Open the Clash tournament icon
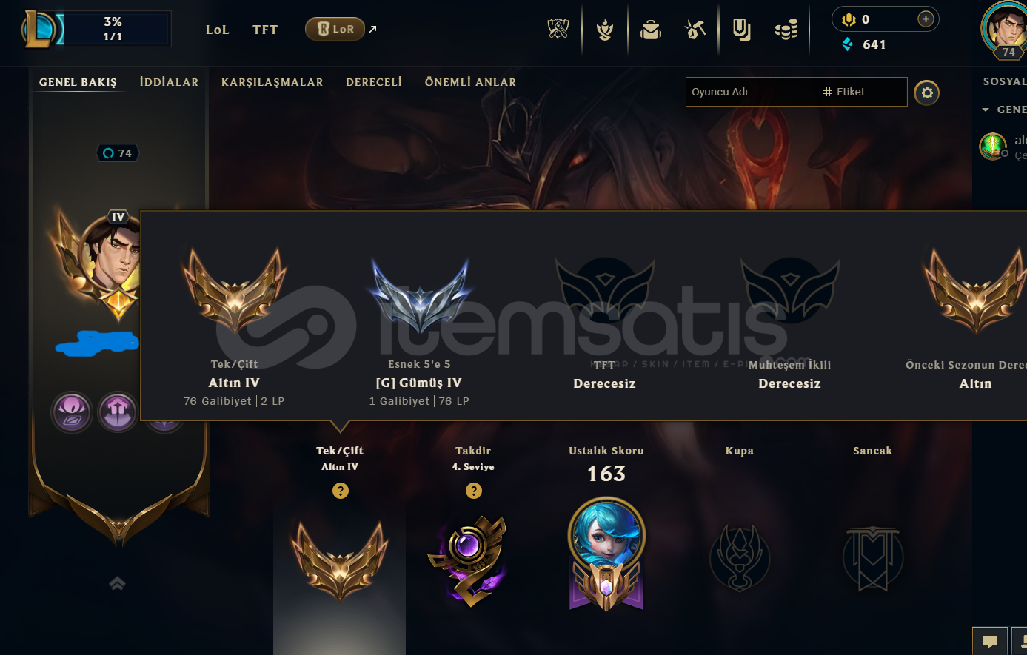This screenshot has height=655, width=1027. click(558, 30)
